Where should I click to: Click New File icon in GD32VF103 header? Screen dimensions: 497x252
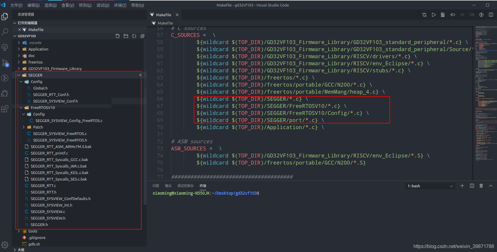click(118, 36)
